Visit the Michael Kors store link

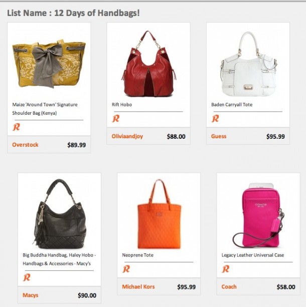138,286
